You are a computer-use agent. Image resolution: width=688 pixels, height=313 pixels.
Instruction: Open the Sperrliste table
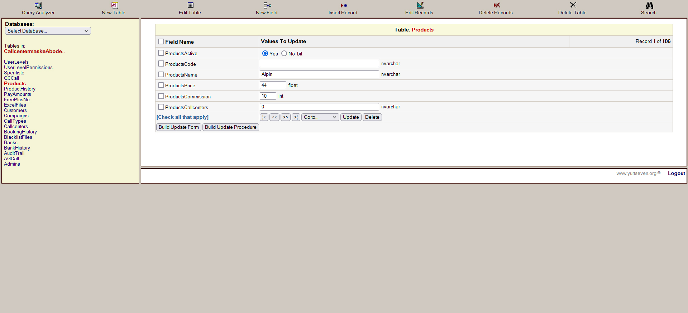click(x=14, y=73)
